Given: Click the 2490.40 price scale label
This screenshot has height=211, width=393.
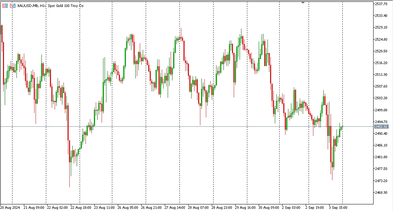Looking at the screenshot, I should (x=381, y=134).
